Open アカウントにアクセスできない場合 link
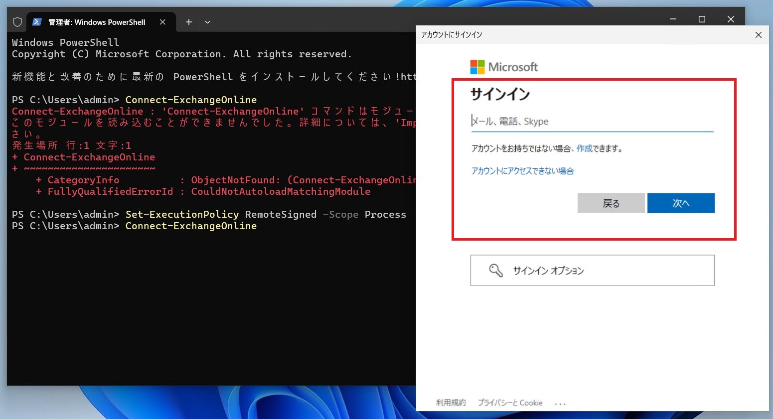The image size is (773, 419). [x=523, y=171]
